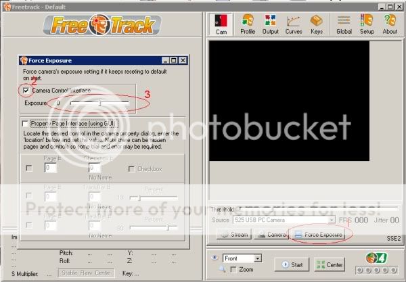Enable the Zoom checkbox

[x=233, y=270]
